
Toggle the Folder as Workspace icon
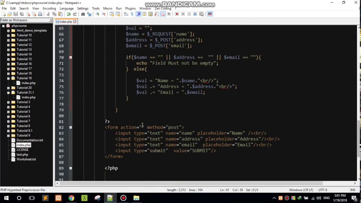[x=163, y=14]
